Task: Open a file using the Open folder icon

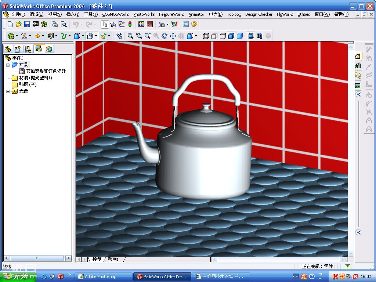Action: pyautogui.click(x=18, y=24)
